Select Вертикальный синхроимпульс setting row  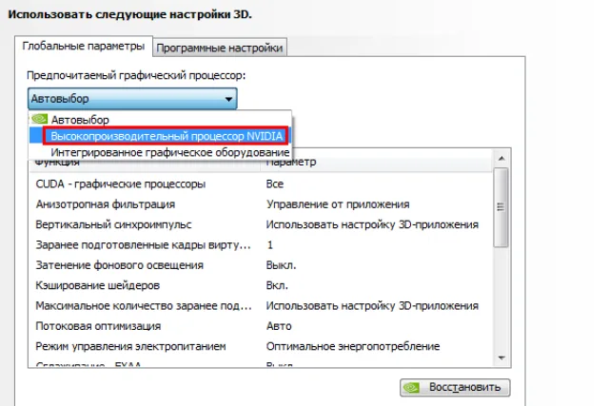click(x=260, y=224)
